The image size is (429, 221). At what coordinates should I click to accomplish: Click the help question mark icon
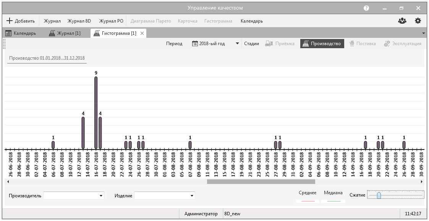pyautogui.click(x=366, y=8)
